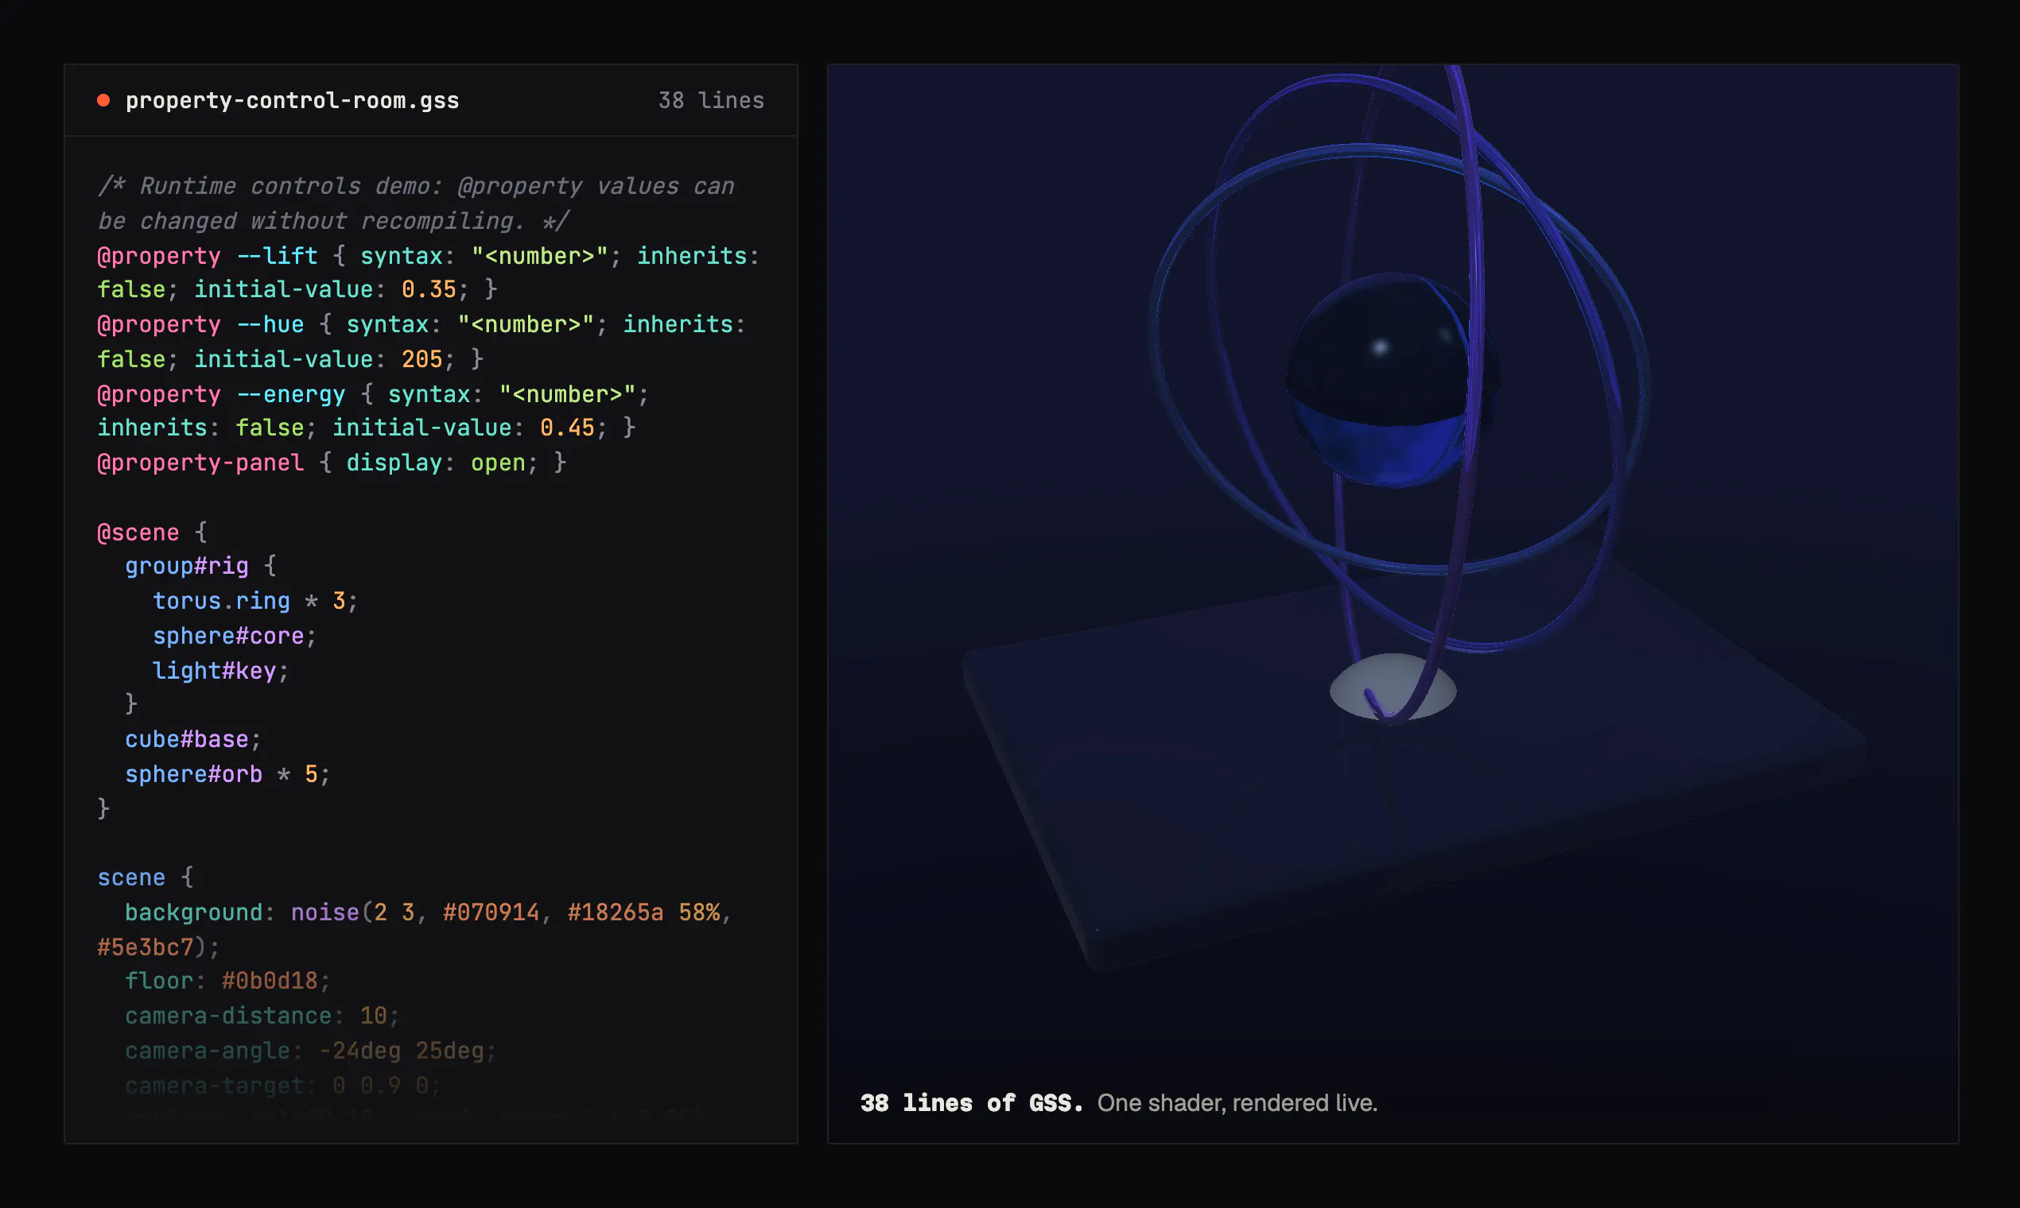
Task: Click the '@scene {' line
Action: 153,532
